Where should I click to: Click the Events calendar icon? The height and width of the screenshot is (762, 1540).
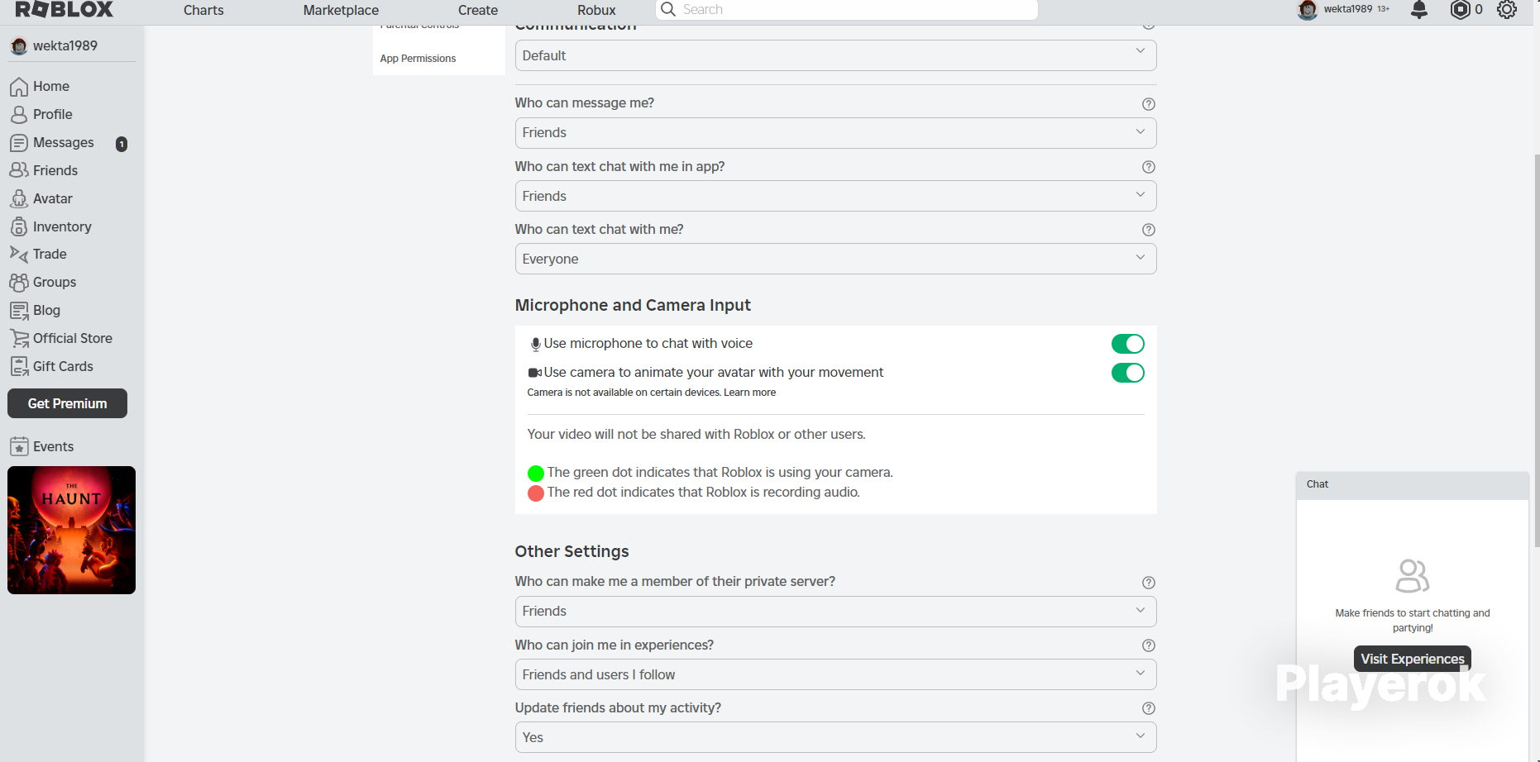[19, 447]
